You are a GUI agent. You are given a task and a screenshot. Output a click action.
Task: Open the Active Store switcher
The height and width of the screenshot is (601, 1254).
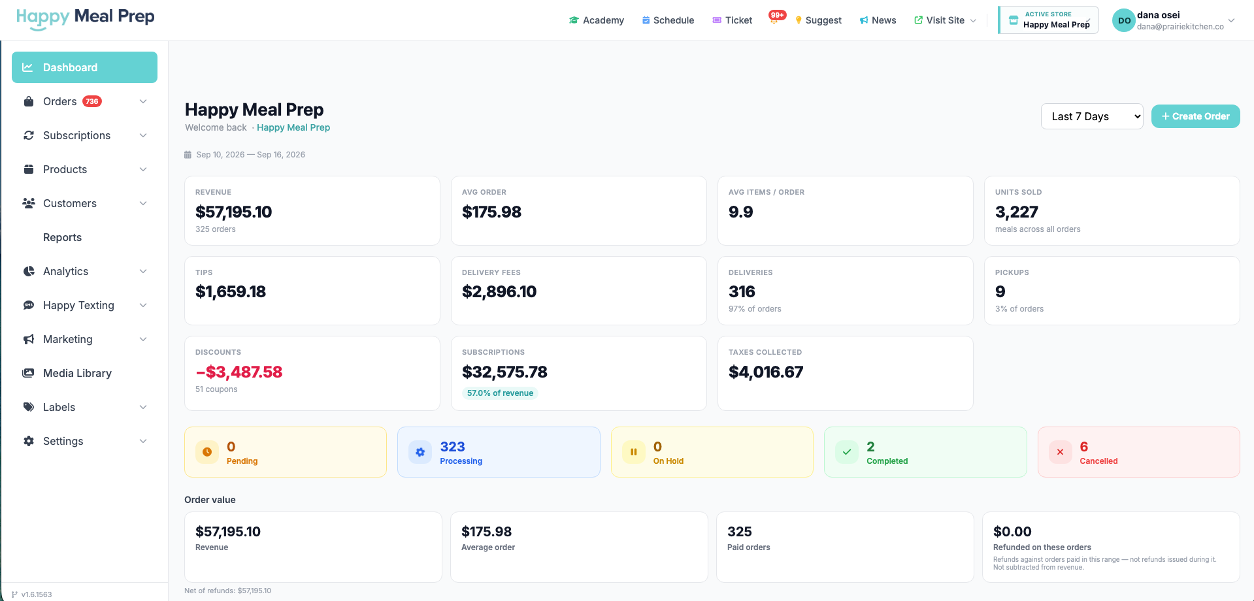tap(1049, 20)
